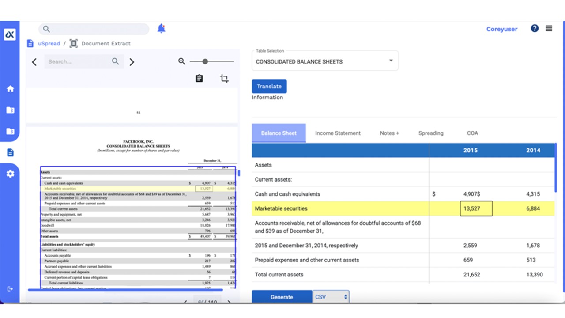The height and width of the screenshot is (318, 565).
Task: Open the settings gear in sidebar
Action: (10, 174)
